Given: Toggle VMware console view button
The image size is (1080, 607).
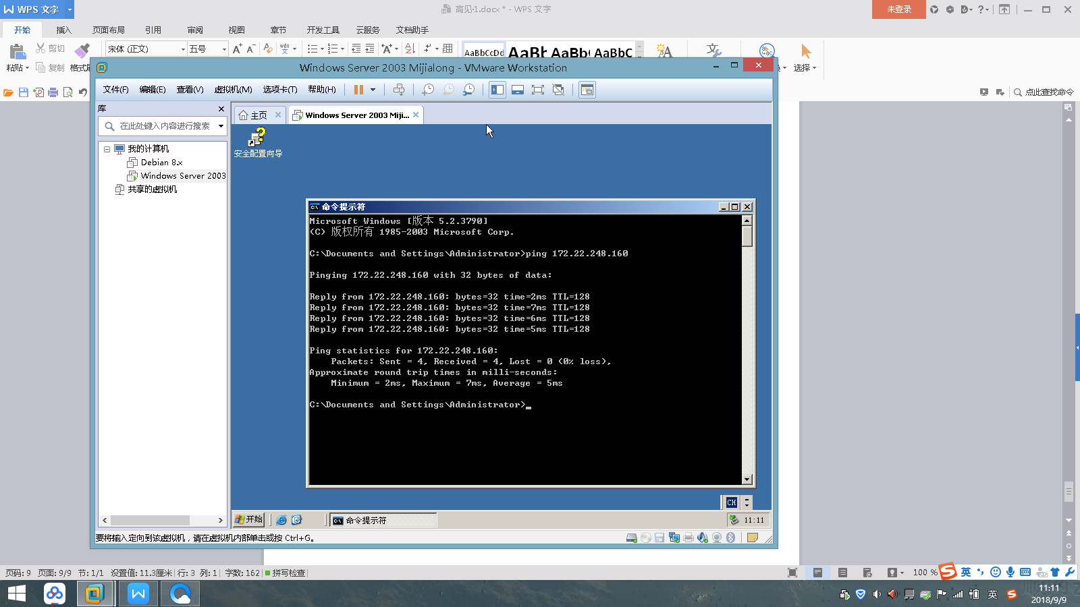Looking at the screenshot, I should tap(587, 90).
